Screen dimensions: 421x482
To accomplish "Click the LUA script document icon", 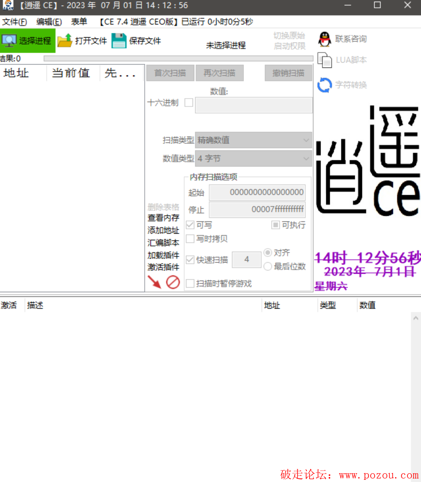I will point(325,60).
